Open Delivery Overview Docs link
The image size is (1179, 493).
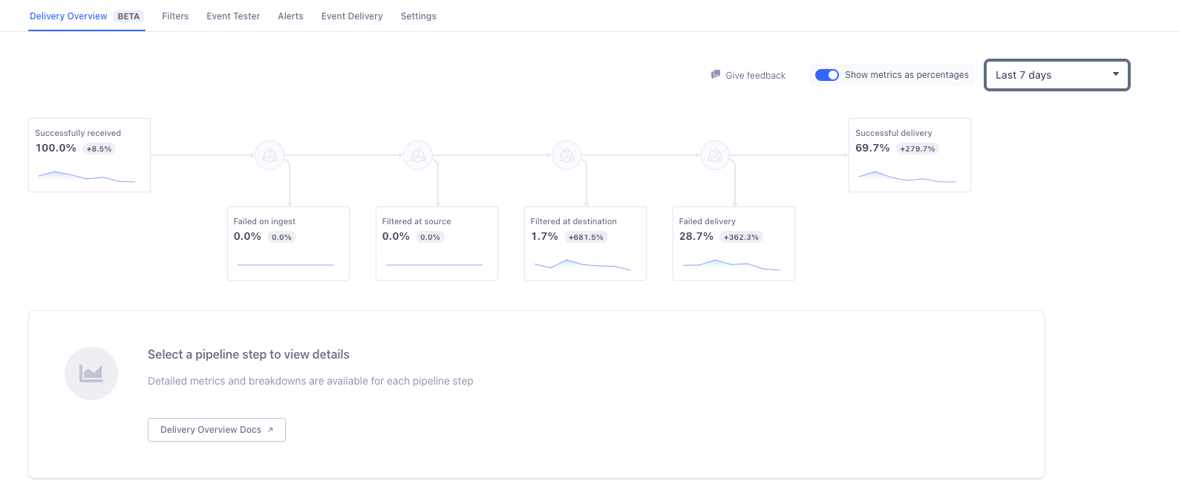coord(211,430)
